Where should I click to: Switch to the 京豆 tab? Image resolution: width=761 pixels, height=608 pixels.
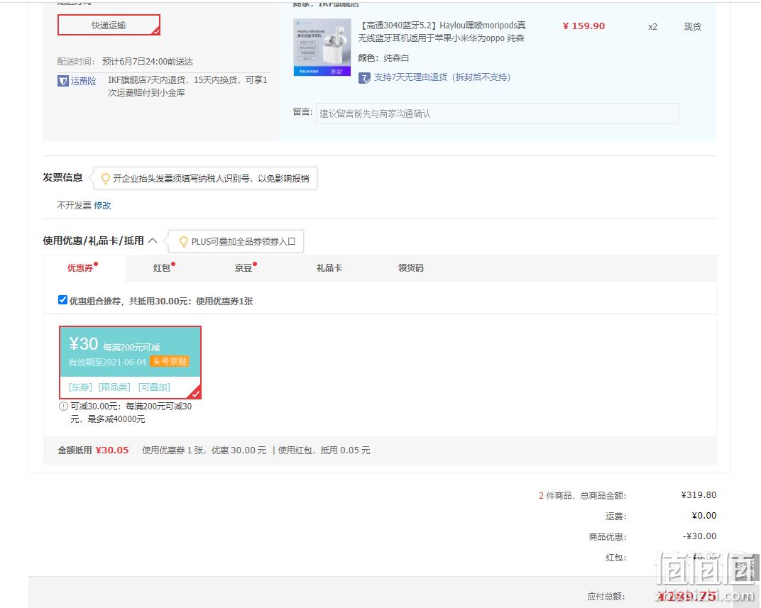[243, 267]
